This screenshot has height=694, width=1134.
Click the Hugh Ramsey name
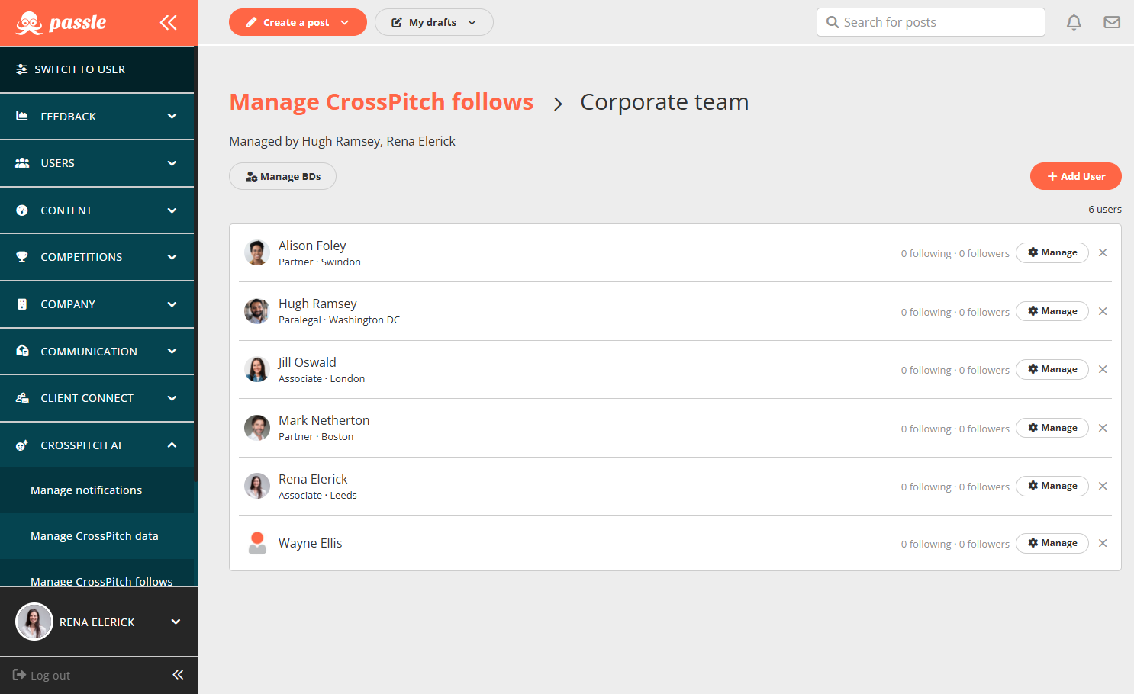317,304
